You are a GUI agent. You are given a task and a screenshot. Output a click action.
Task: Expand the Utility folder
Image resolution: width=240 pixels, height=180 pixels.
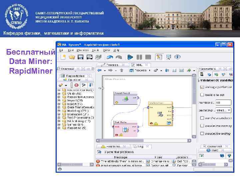59,94
